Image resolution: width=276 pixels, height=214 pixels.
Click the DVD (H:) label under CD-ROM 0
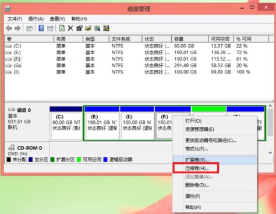pyautogui.click(x=17, y=154)
